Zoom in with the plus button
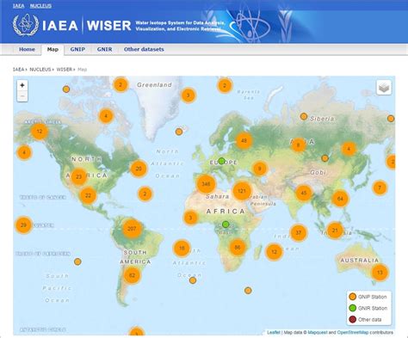 [x=22, y=85]
